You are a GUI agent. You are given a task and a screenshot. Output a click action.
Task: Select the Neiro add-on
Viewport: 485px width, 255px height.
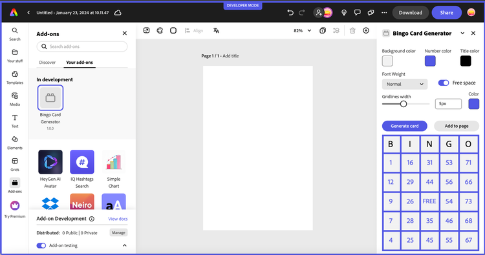click(x=82, y=201)
